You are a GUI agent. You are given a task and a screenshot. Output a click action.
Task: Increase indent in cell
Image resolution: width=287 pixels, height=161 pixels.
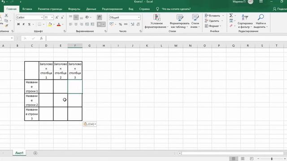(x=92, y=24)
